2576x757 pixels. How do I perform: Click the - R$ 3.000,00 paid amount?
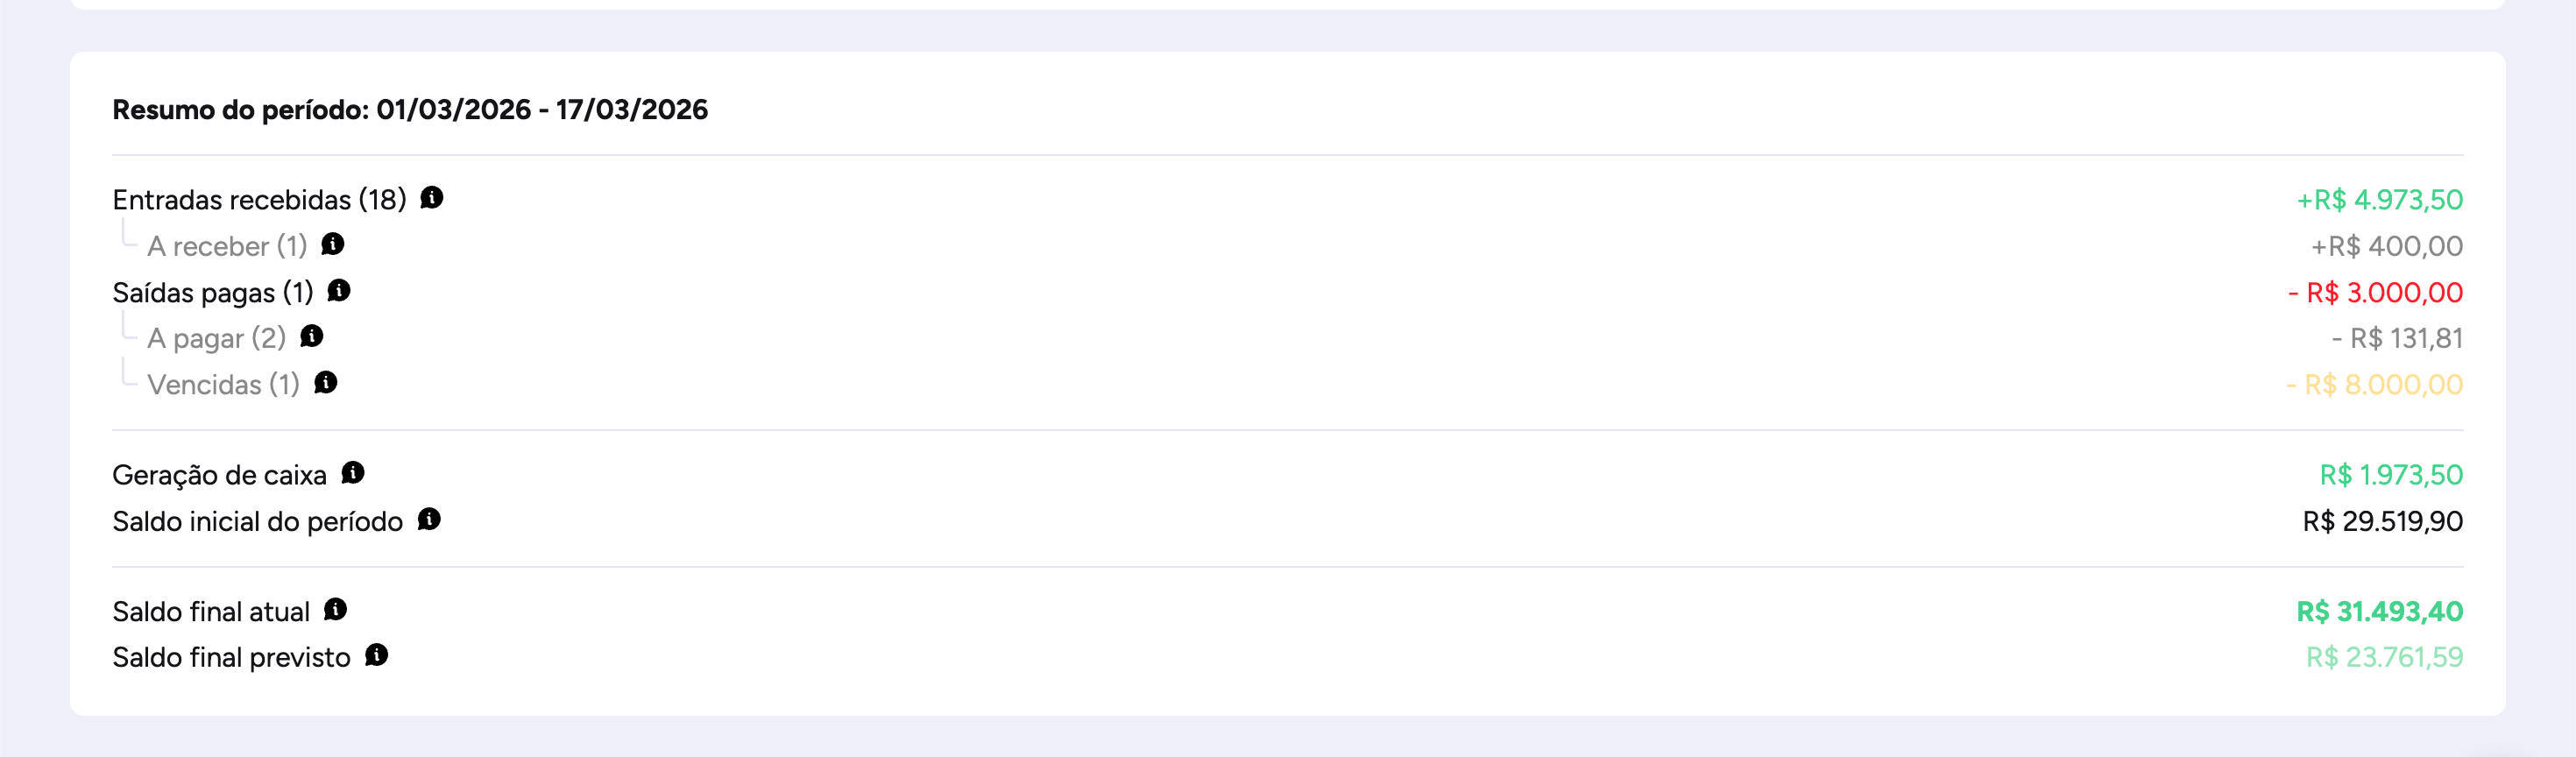point(2375,293)
